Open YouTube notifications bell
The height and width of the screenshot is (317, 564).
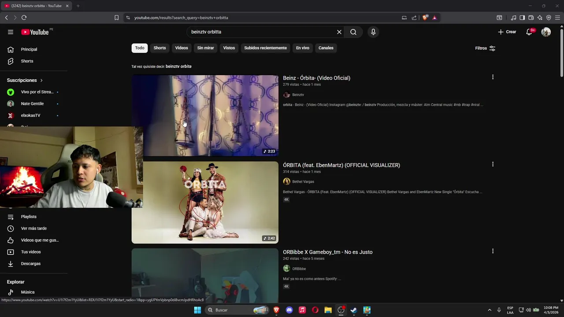(529, 32)
